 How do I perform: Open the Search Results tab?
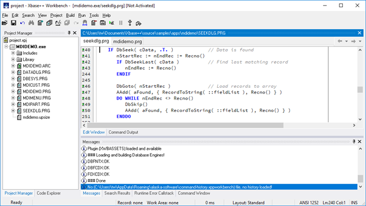tap(117, 193)
